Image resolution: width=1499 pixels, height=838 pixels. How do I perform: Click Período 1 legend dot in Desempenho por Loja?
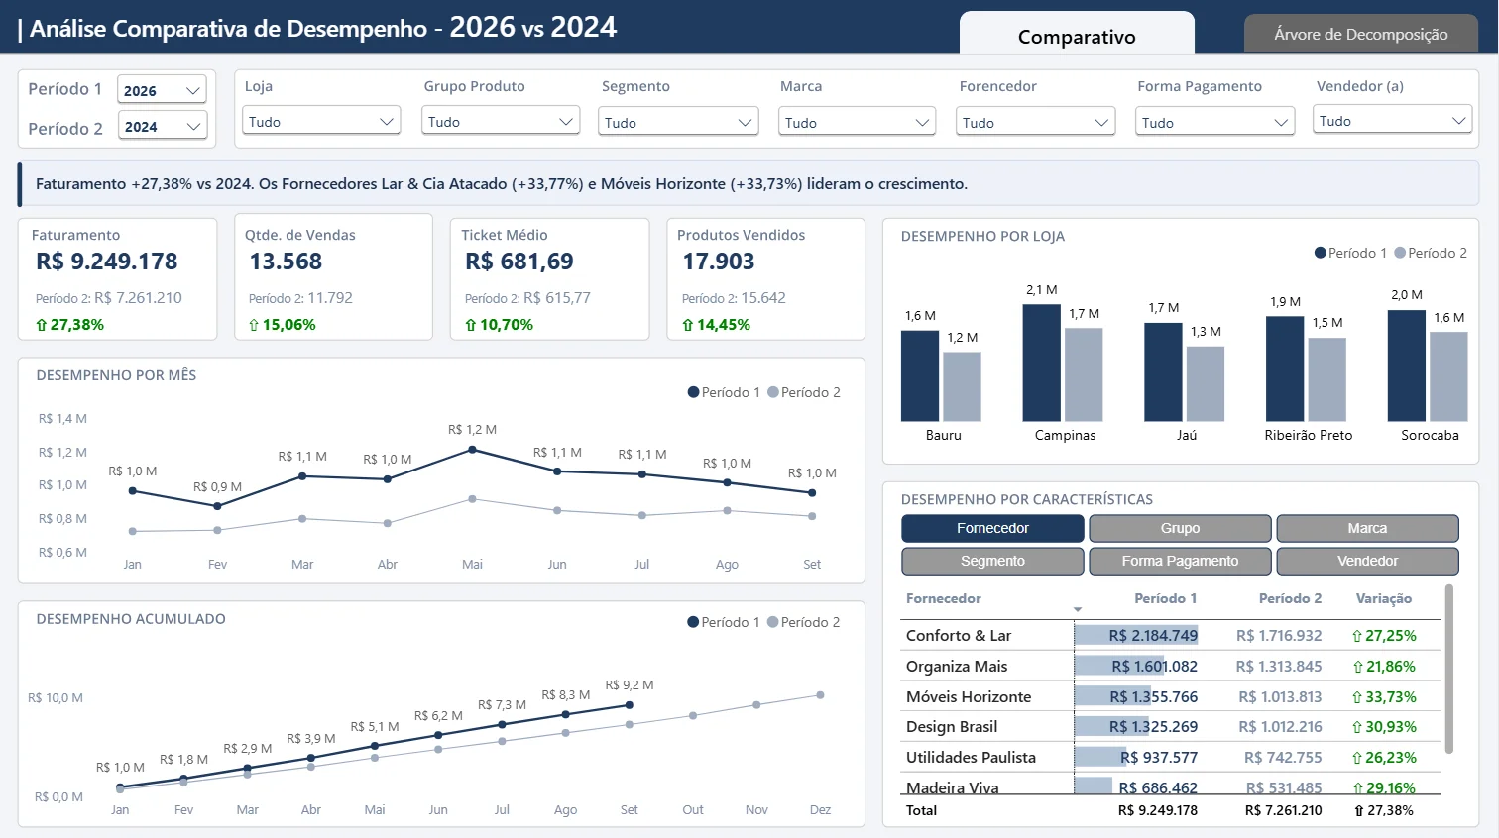click(x=1321, y=253)
